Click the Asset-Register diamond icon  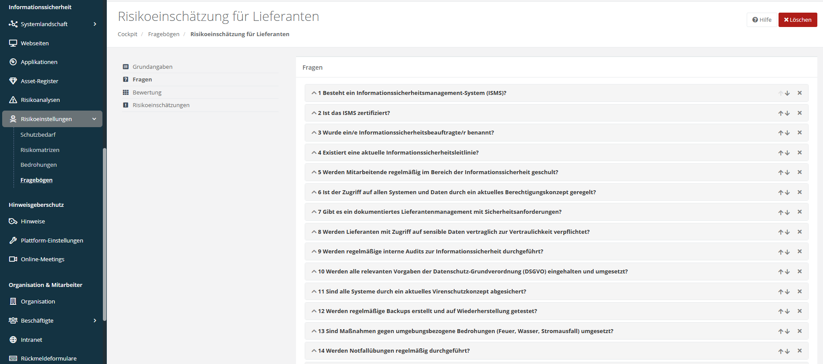[x=13, y=81]
